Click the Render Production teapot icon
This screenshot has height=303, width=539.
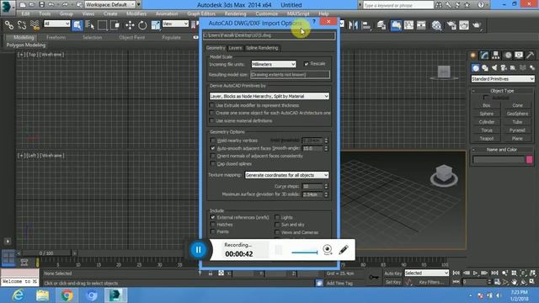pos(477,25)
